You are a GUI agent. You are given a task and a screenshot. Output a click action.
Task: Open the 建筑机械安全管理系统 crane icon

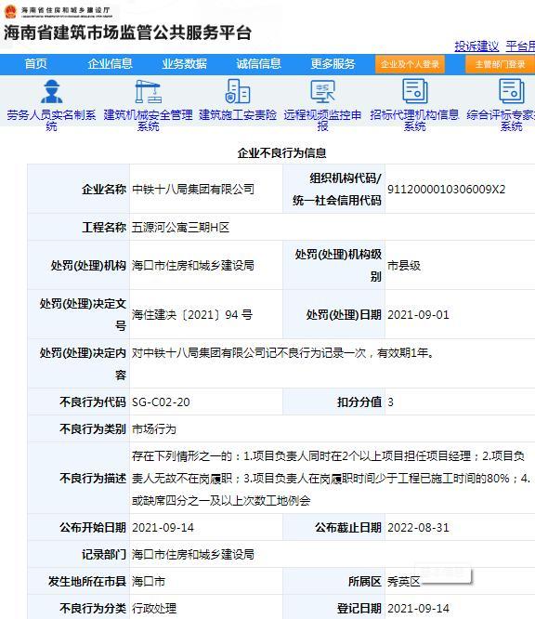[x=148, y=92]
